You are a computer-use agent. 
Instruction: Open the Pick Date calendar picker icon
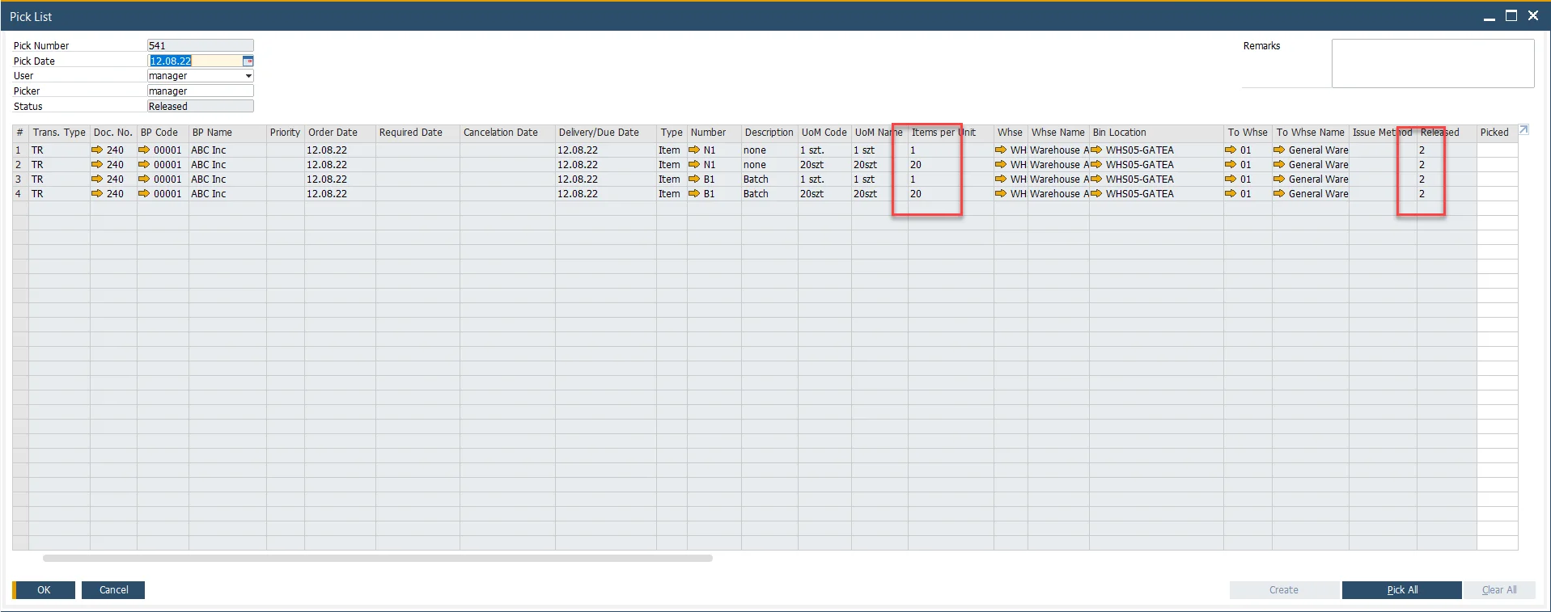[x=248, y=61]
